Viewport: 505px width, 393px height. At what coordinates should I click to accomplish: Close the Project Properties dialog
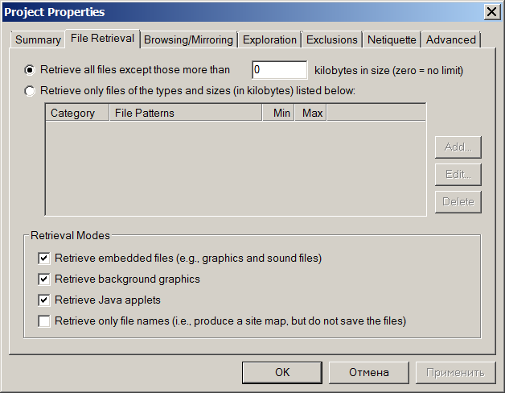click(491, 12)
